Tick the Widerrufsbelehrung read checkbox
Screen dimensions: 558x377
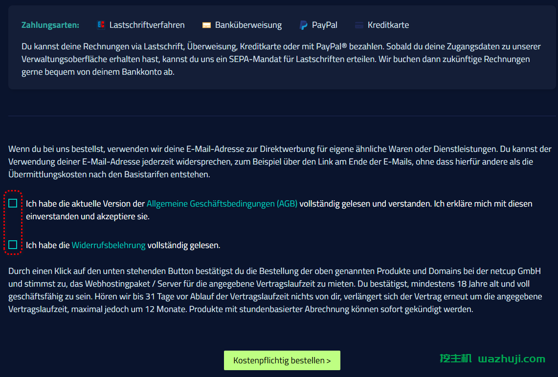point(13,245)
